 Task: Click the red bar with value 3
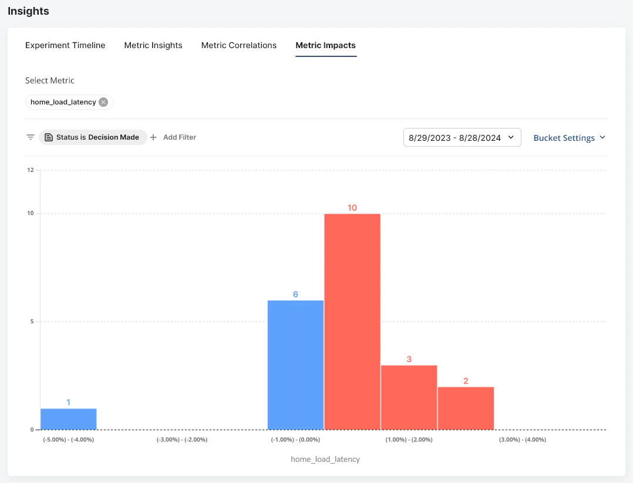[409, 397]
